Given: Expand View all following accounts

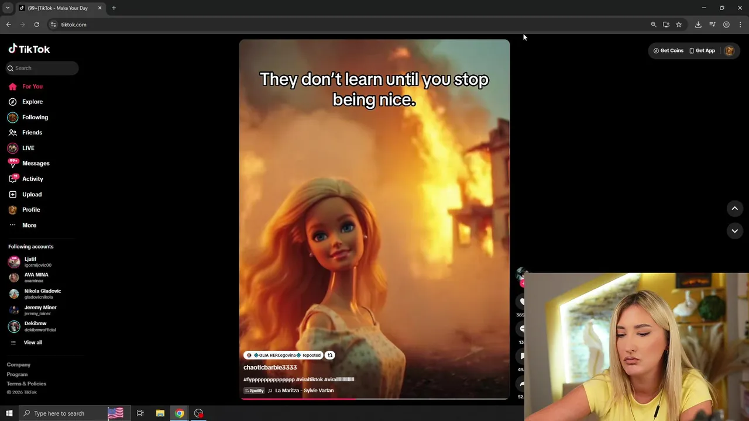Looking at the screenshot, I should (32, 343).
